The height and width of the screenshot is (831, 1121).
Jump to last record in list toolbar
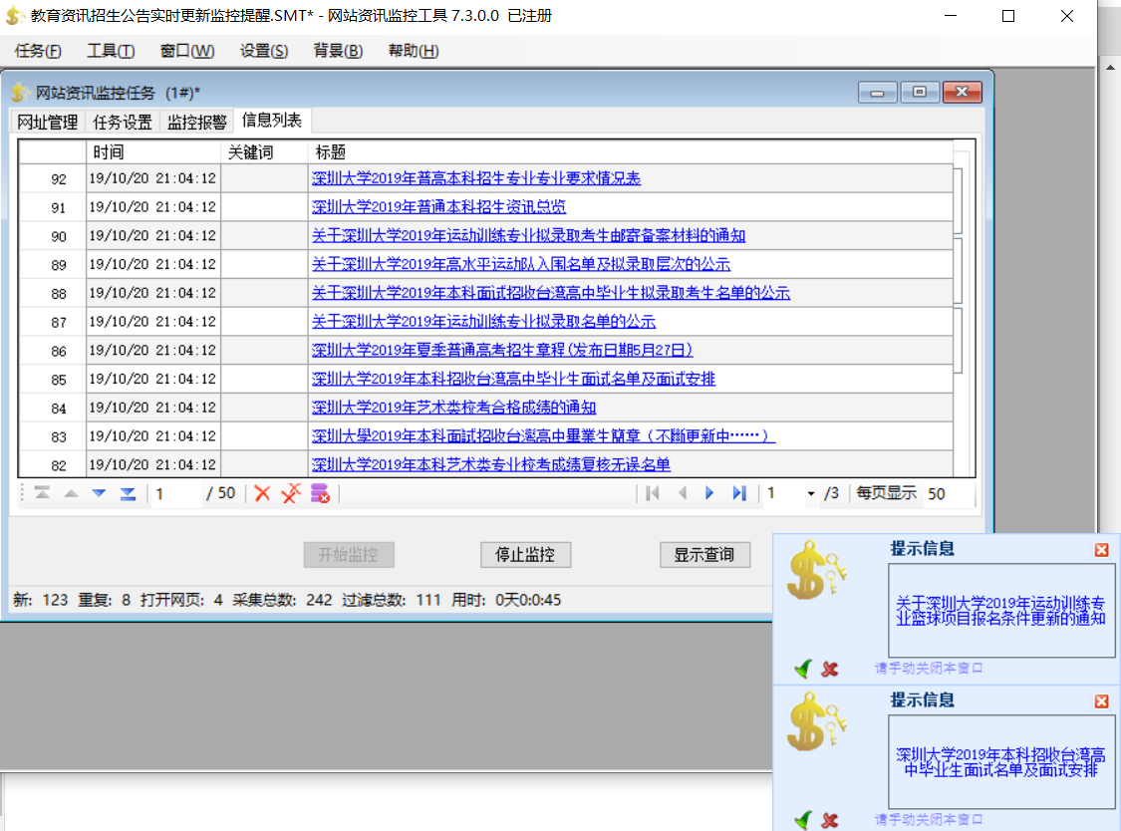[128, 493]
